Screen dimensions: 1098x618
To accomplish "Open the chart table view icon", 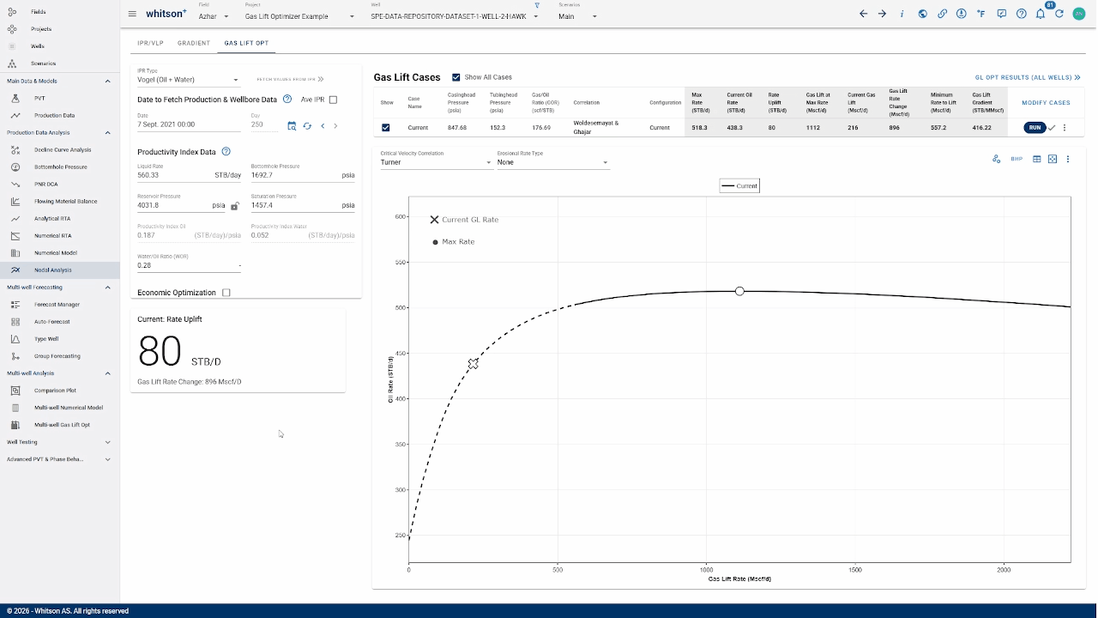I will [x=1036, y=159].
